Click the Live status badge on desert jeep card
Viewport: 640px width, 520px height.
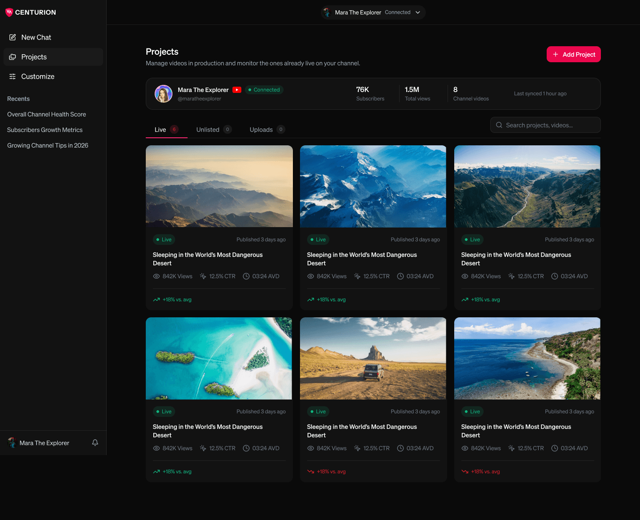(318, 412)
